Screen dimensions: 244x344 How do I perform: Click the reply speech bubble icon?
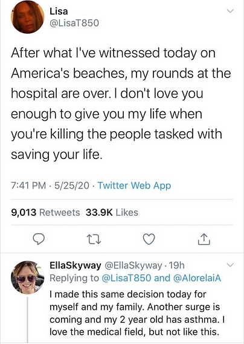point(39,239)
